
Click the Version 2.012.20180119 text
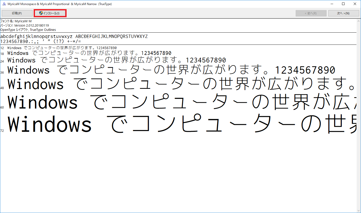point(32,26)
